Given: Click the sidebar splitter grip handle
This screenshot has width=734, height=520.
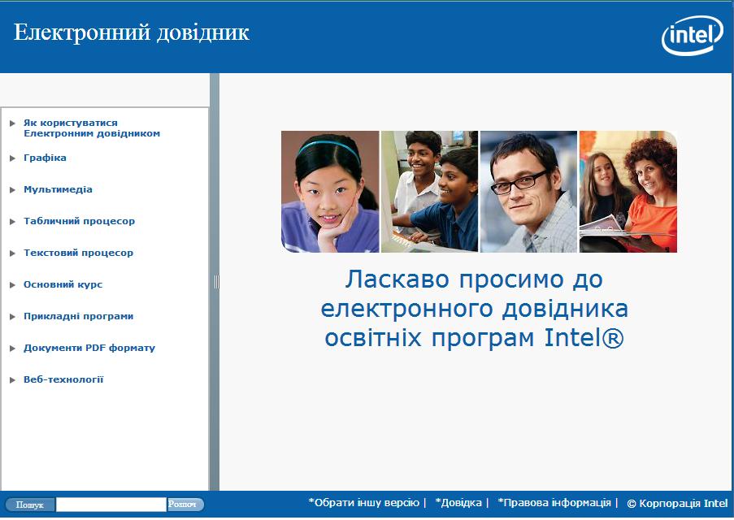Looking at the screenshot, I should (216, 282).
